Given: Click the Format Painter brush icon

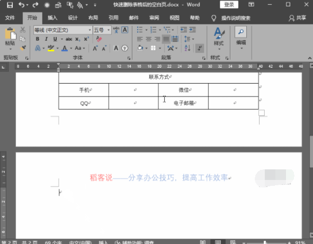Looking at the screenshot, I should (x=23, y=48).
